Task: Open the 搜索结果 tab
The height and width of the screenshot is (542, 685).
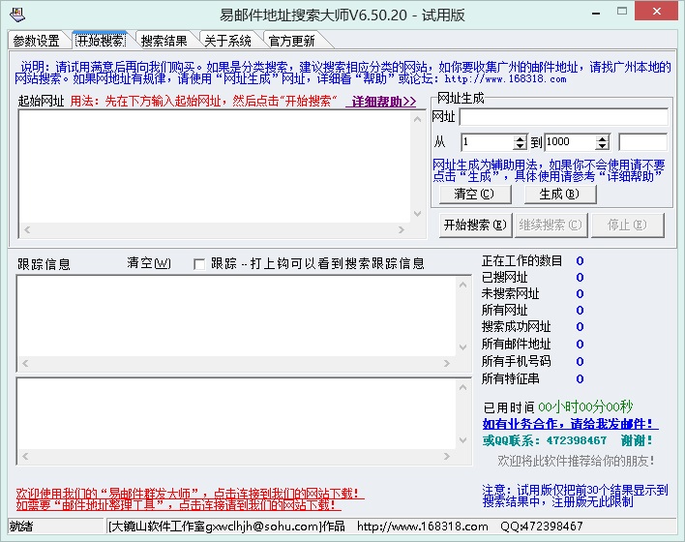Action: (x=164, y=41)
